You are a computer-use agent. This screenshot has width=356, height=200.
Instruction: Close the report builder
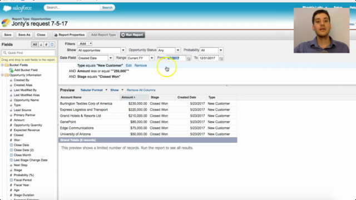pos(41,34)
